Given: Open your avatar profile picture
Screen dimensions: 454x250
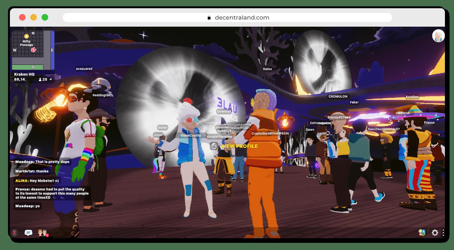Looking at the screenshot, I should pyautogui.click(x=438, y=36).
